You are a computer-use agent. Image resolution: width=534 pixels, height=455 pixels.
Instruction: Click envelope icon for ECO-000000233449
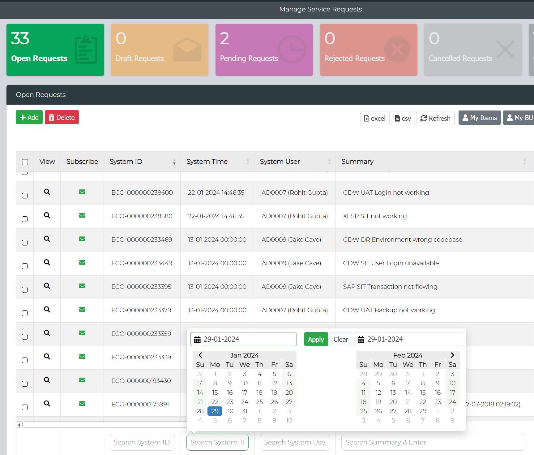tap(82, 262)
